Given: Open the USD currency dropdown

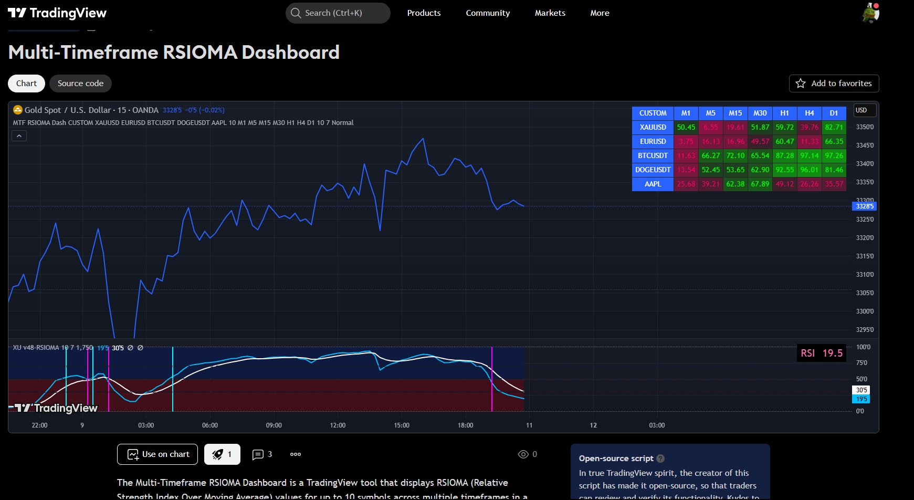Looking at the screenshot, I should [865, 110].
